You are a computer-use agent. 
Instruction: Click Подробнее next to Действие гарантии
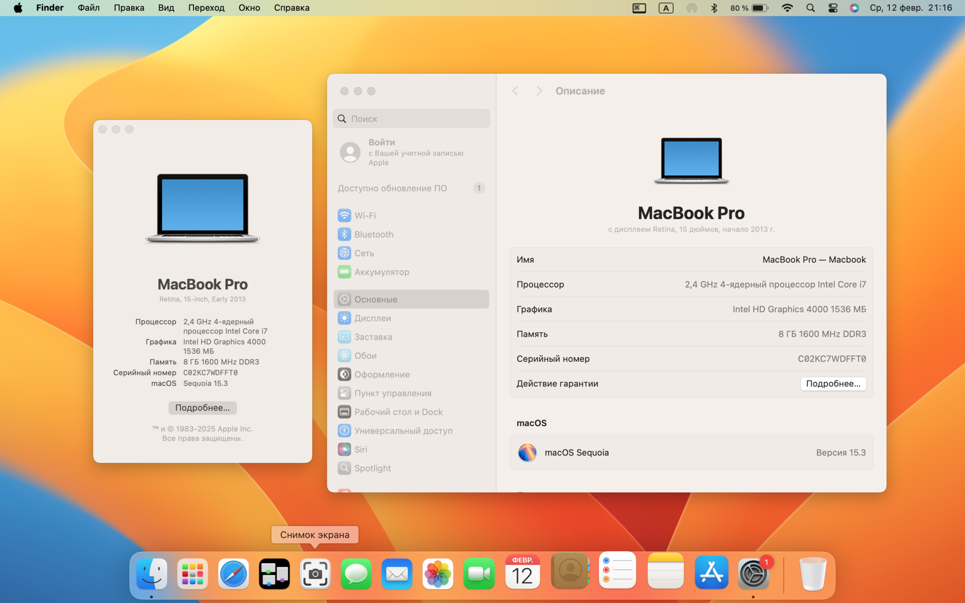[x=833, y=383]
